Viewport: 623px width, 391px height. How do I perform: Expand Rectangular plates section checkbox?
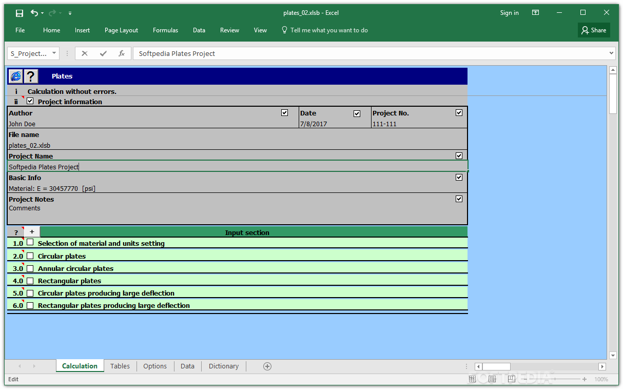tap(30, 280)
